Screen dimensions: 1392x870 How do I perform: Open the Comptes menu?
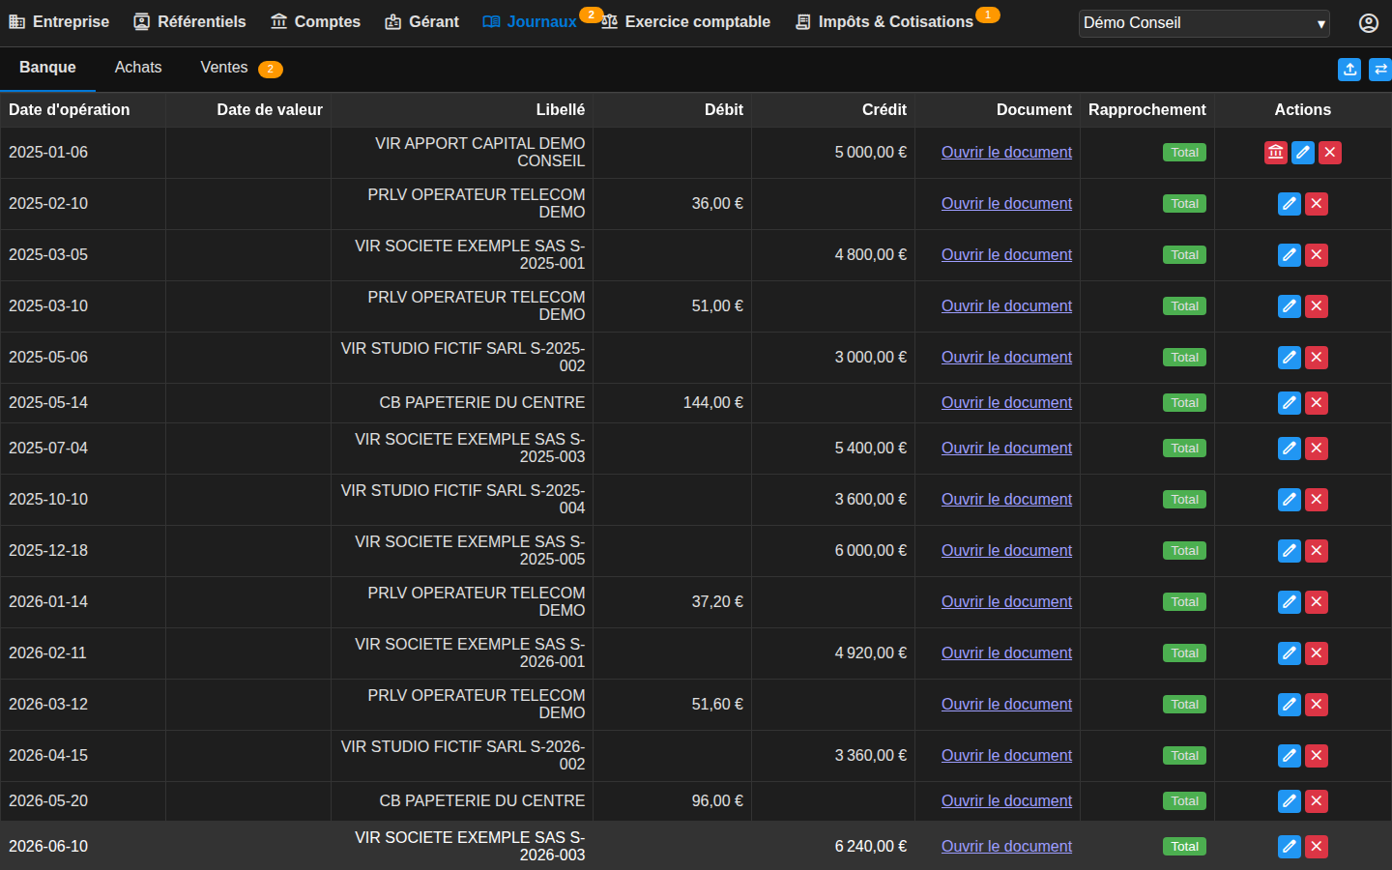coord(315,22)
